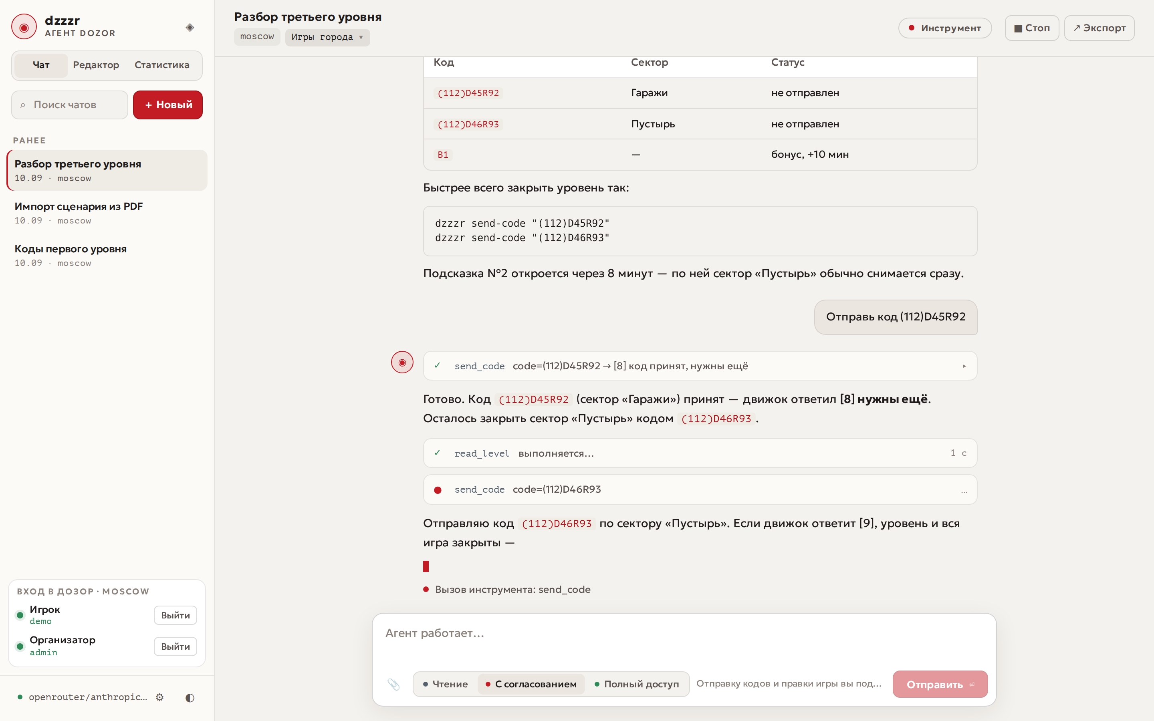Click status Вызов инструмента: send_code

[x=507, y=589]
